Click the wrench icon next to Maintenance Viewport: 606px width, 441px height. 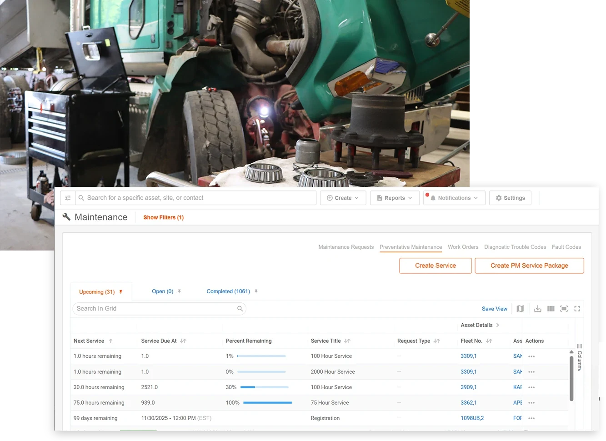[66, 217]
